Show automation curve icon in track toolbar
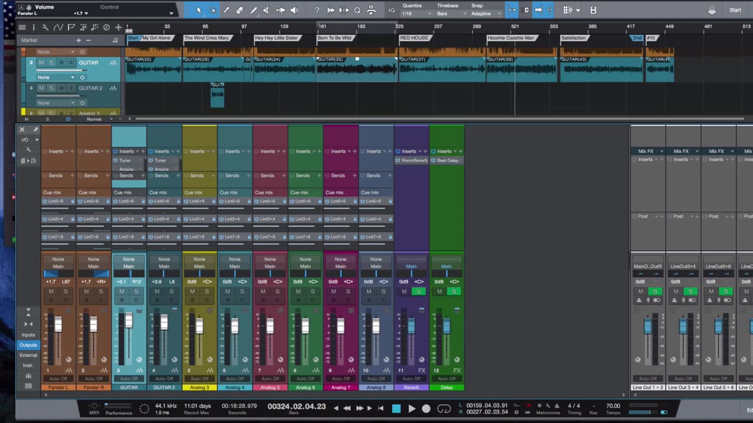 [58, 27]
